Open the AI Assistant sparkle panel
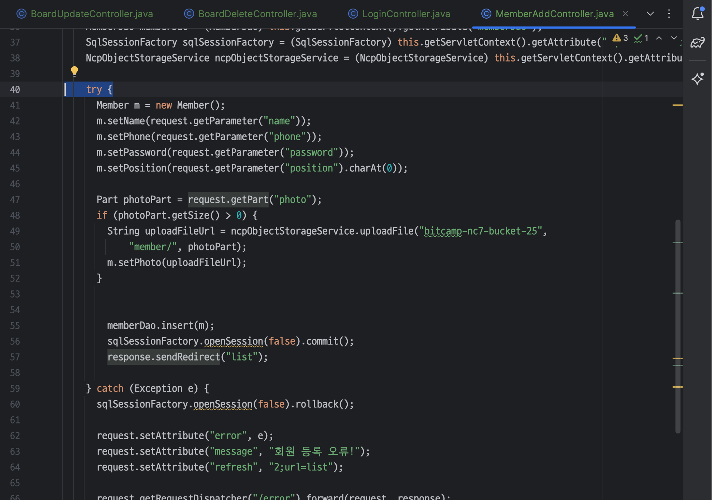This screenshot has height=500, width=712. 697,79
